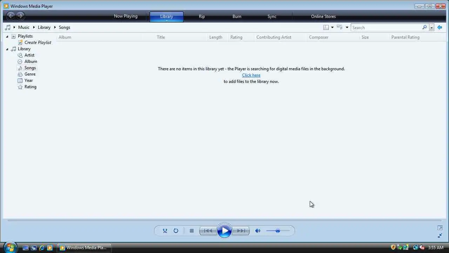Go forward using the Forward arrow button
The height and width of the screenshot is (253, 449).
tap(20, 15)
